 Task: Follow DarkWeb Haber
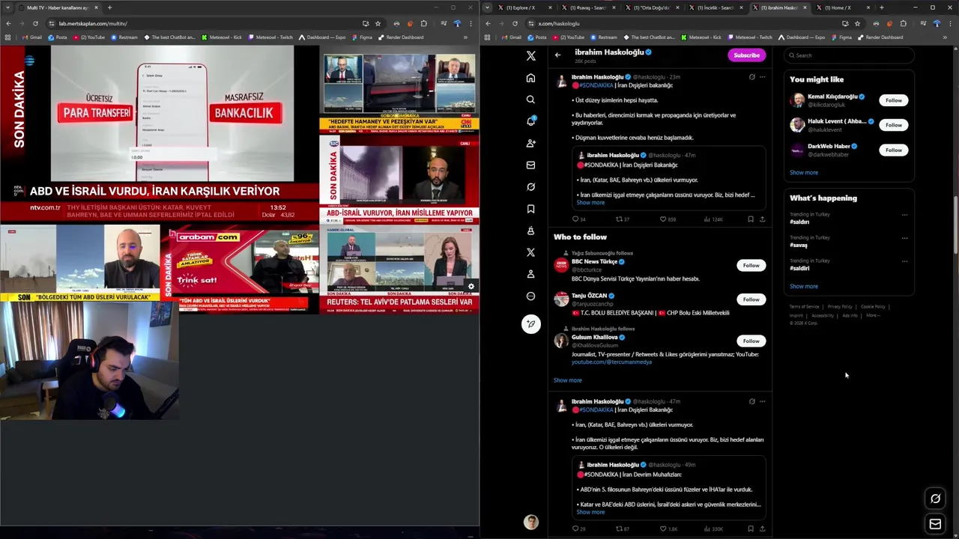point(893,150)
